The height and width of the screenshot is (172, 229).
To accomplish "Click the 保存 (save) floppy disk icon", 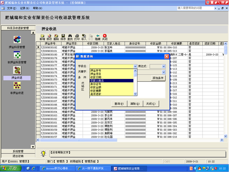I will point(63,36).
